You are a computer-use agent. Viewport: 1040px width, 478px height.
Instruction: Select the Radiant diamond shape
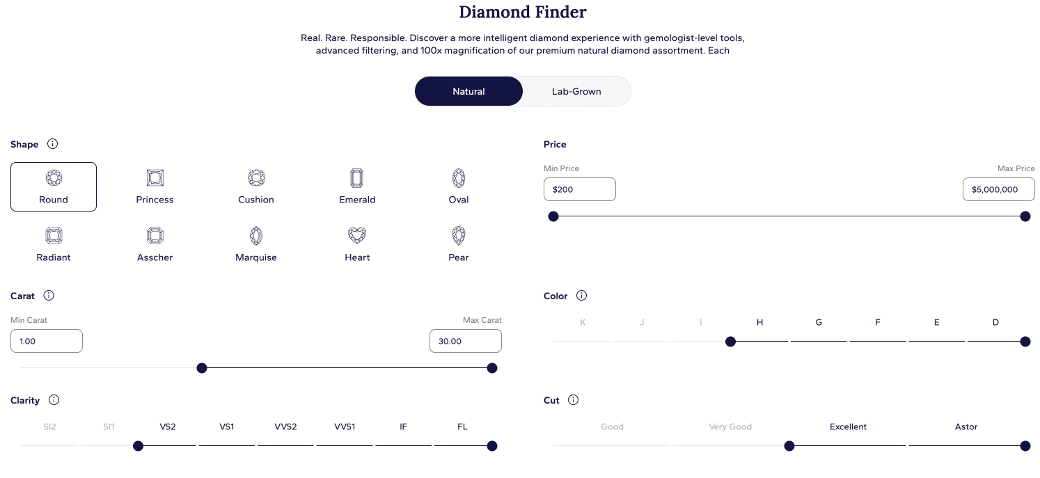pyautogui.click(x=54, y=244)
